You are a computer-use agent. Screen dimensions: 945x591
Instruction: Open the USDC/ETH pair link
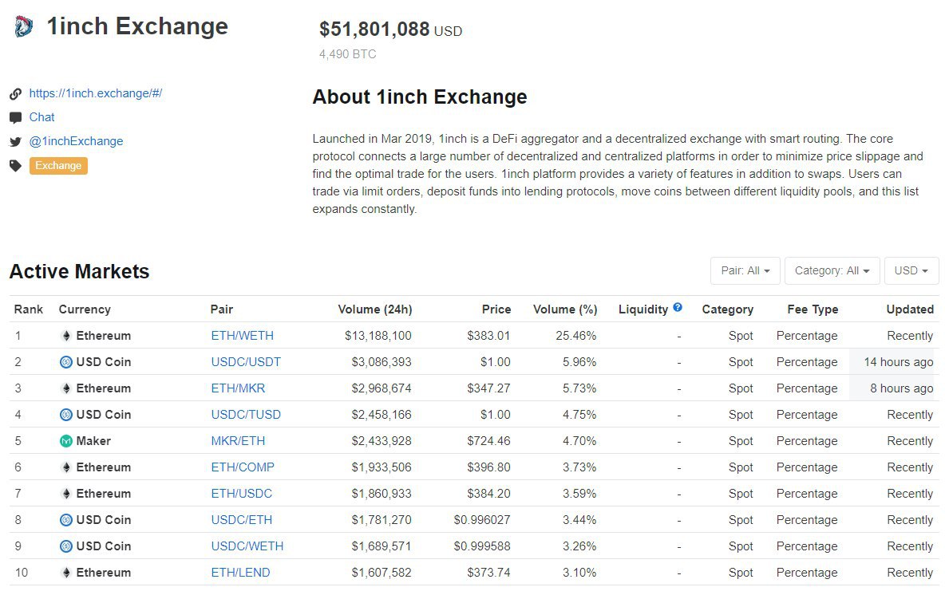click(x=242, y=520)
